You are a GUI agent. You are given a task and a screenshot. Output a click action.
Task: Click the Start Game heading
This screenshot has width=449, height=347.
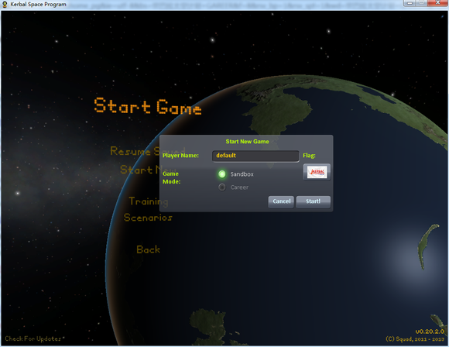pos(148,106)
